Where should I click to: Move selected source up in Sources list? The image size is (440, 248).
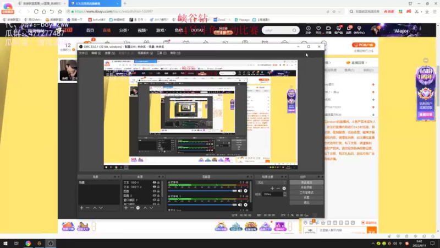(145, 208)
